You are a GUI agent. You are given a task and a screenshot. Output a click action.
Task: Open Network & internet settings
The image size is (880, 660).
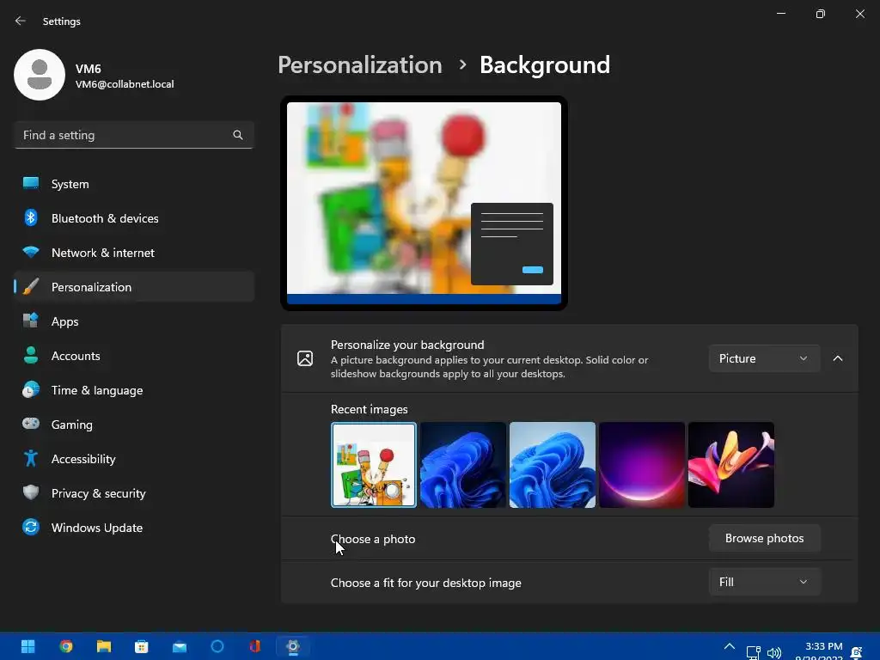(x=134, y=253)
